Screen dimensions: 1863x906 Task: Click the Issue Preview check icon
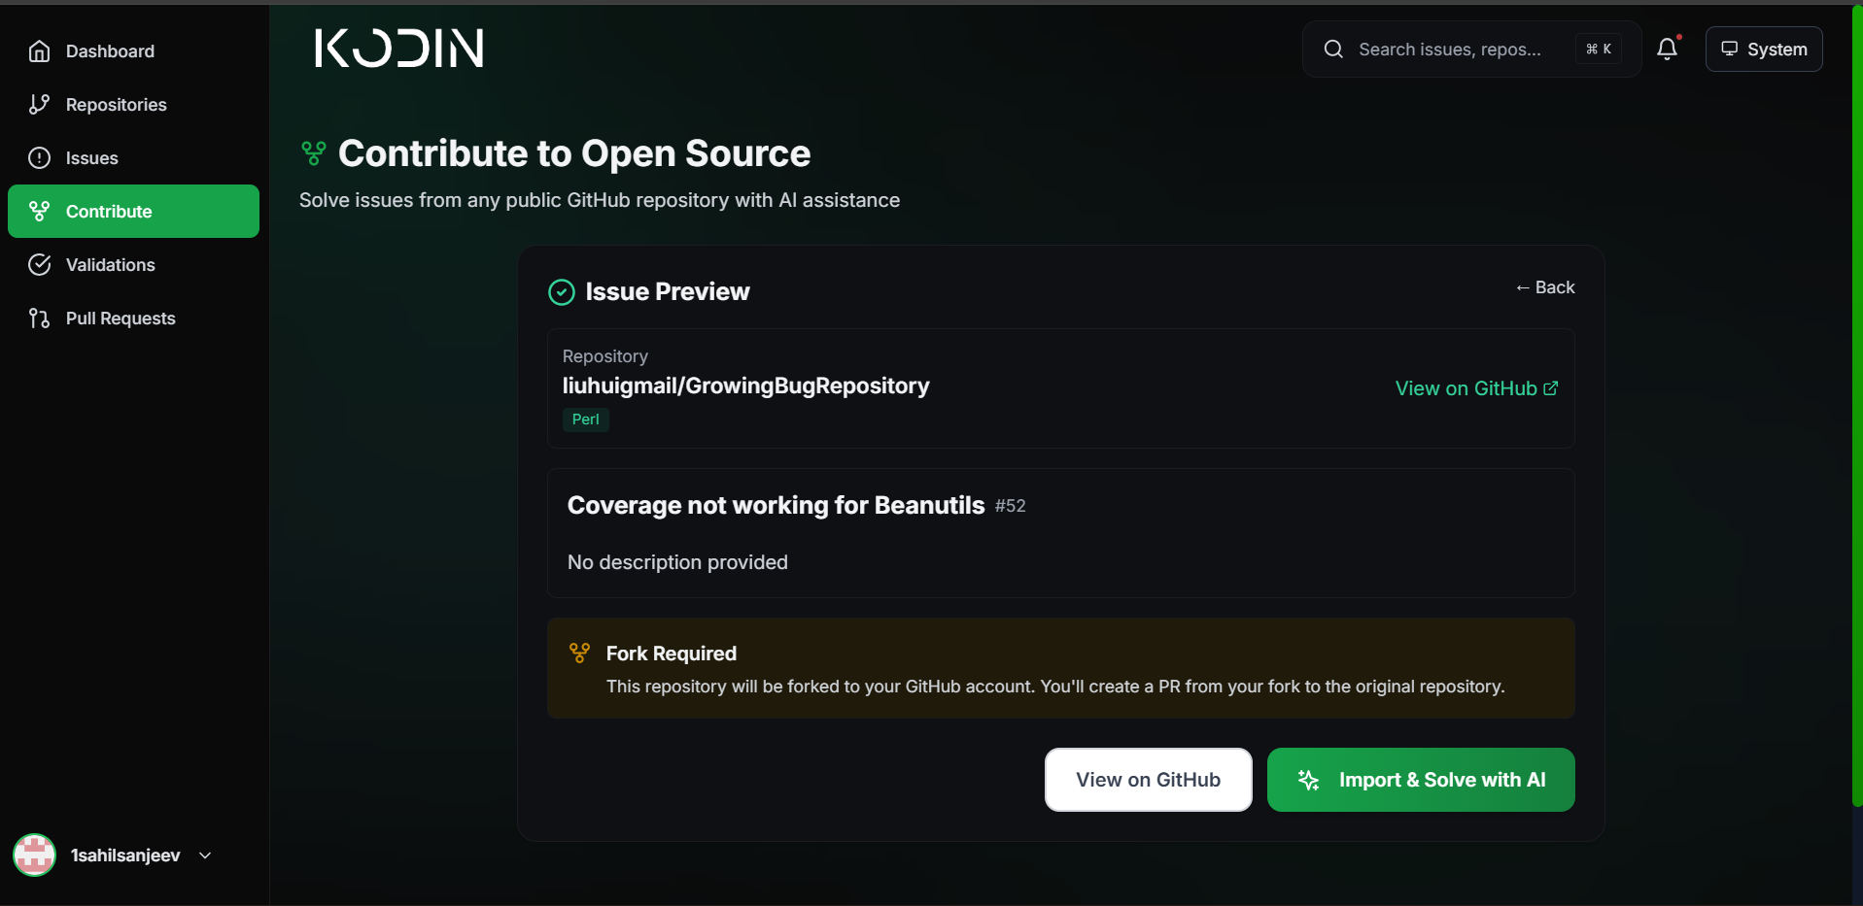pos(562,292)
